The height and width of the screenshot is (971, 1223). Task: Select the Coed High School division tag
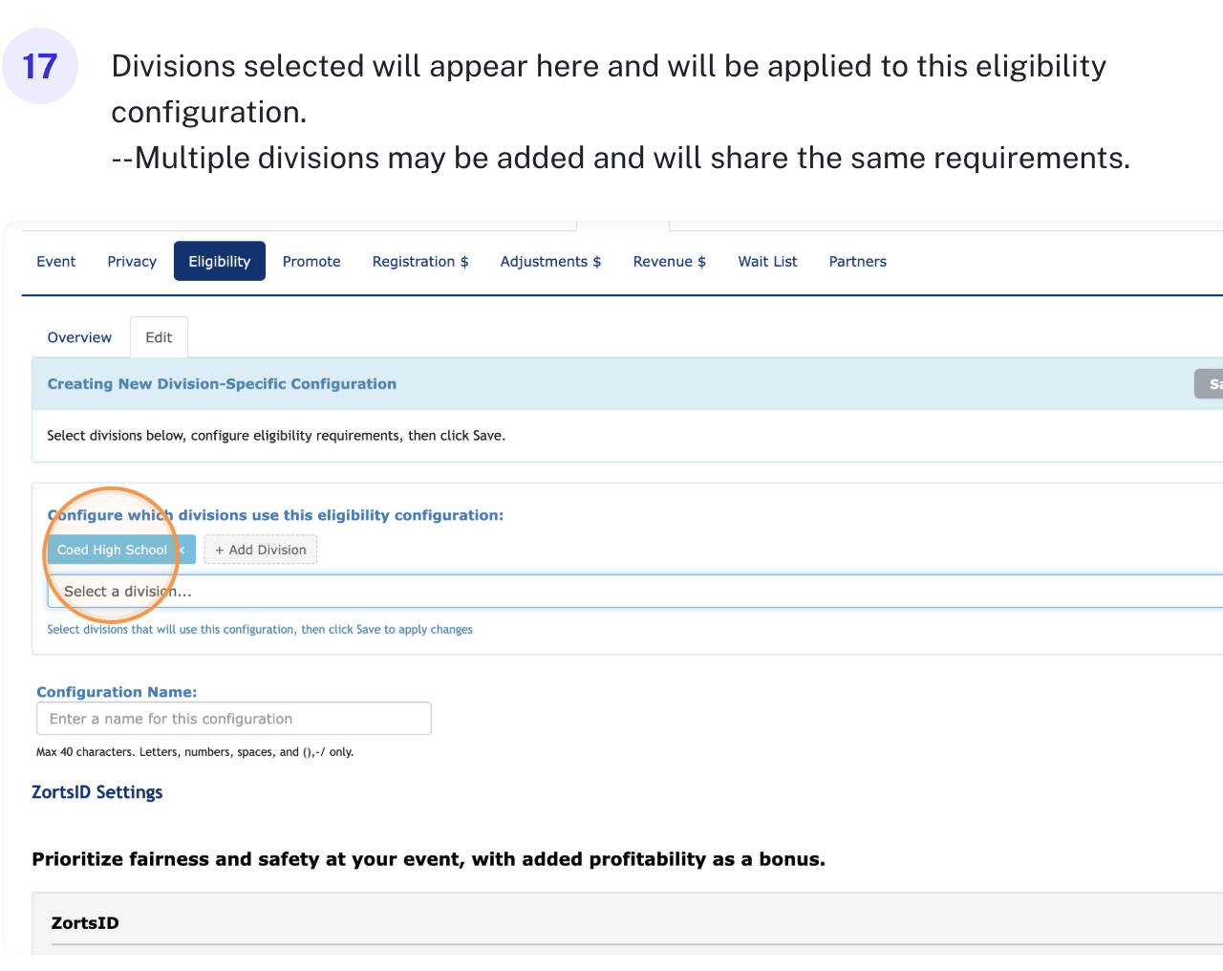pos(112,550)
